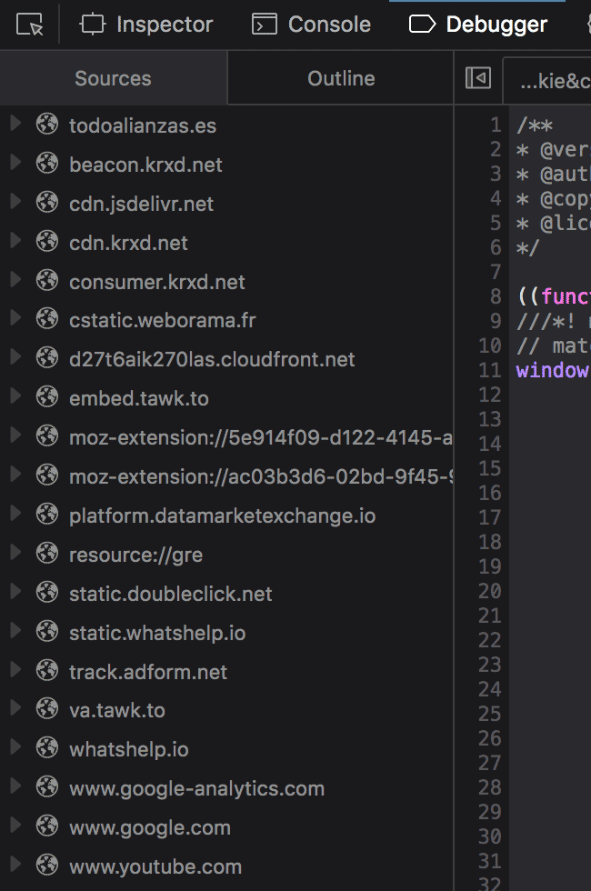Expand moz-extension://5e914f09 arrow
591x891 pixels.
pyautogui.click(x=16, y=436)
